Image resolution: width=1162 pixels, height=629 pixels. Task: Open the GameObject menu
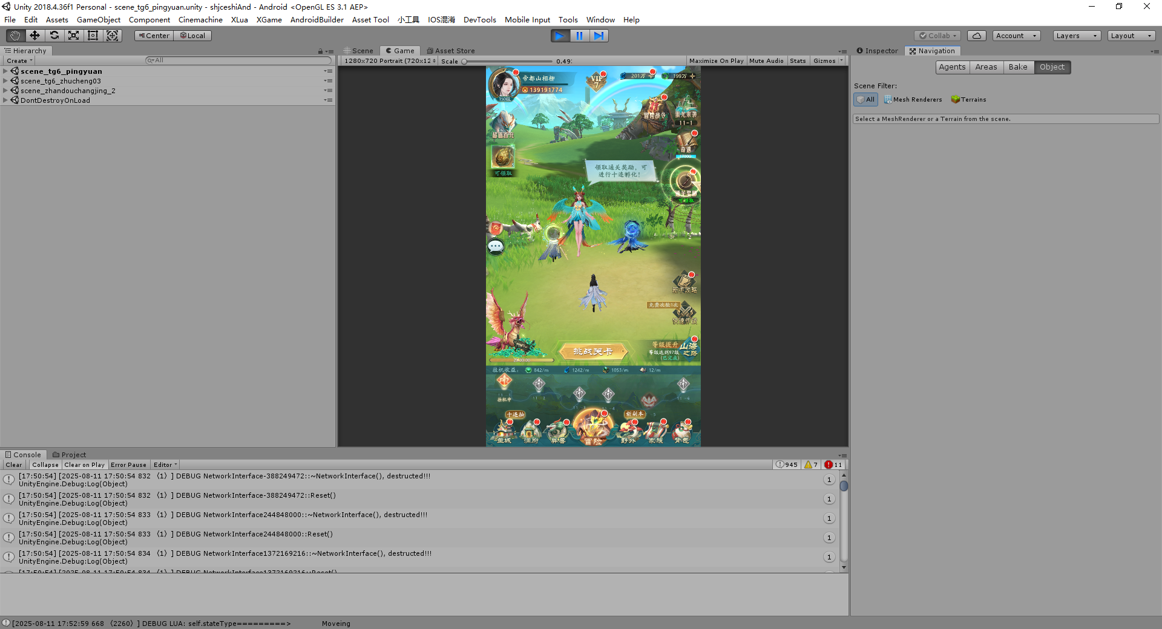[99, 20]
